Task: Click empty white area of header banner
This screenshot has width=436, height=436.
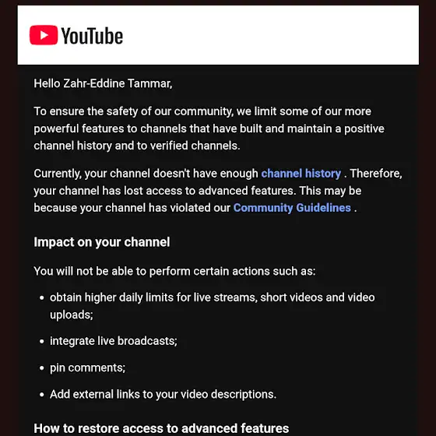Action: pyautogui.click(x=269, y=35)
